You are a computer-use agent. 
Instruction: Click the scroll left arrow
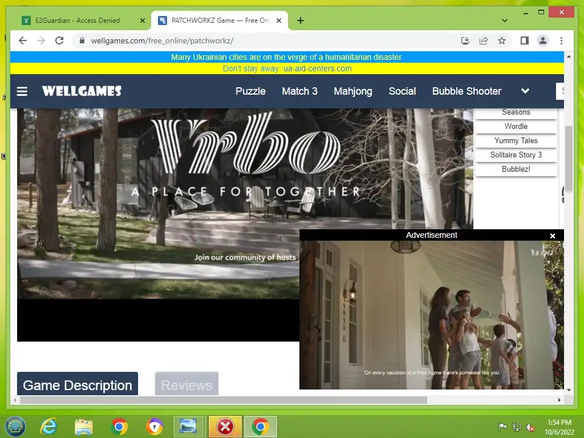click(15, 400)
